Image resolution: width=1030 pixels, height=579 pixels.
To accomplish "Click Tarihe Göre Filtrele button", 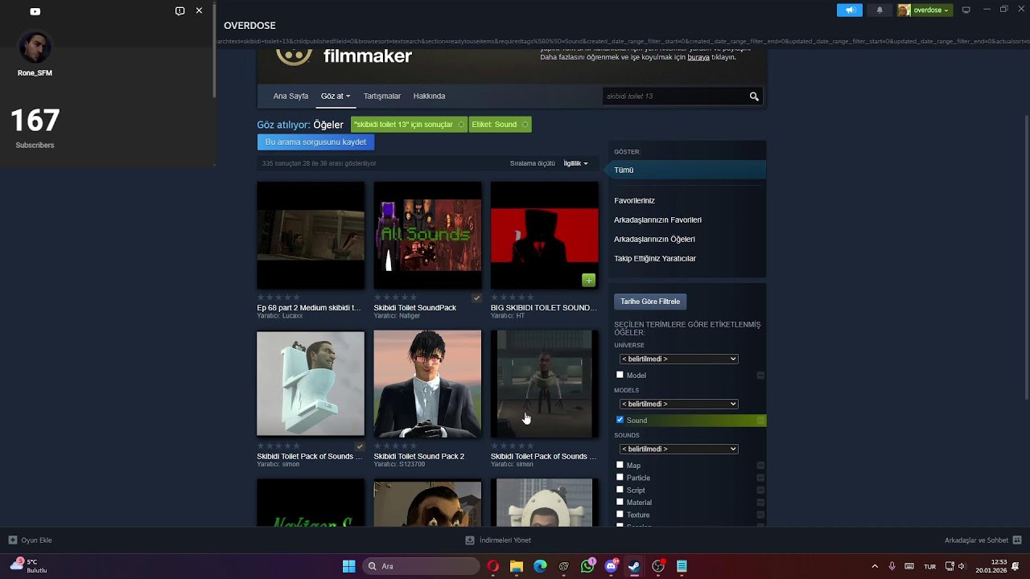I will click(650, 302).
